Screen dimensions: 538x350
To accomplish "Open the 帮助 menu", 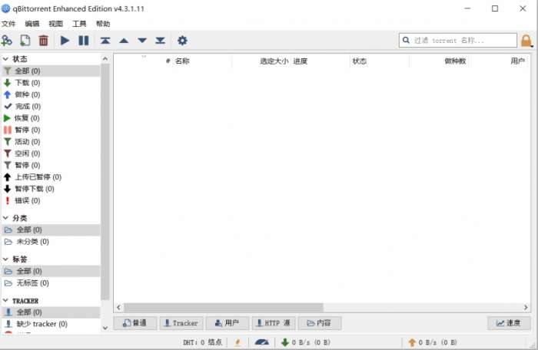I will tap(103, 24).
